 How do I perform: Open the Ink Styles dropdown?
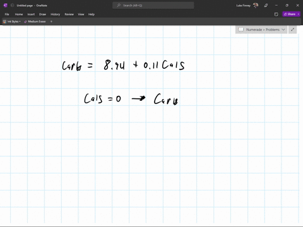12,21
